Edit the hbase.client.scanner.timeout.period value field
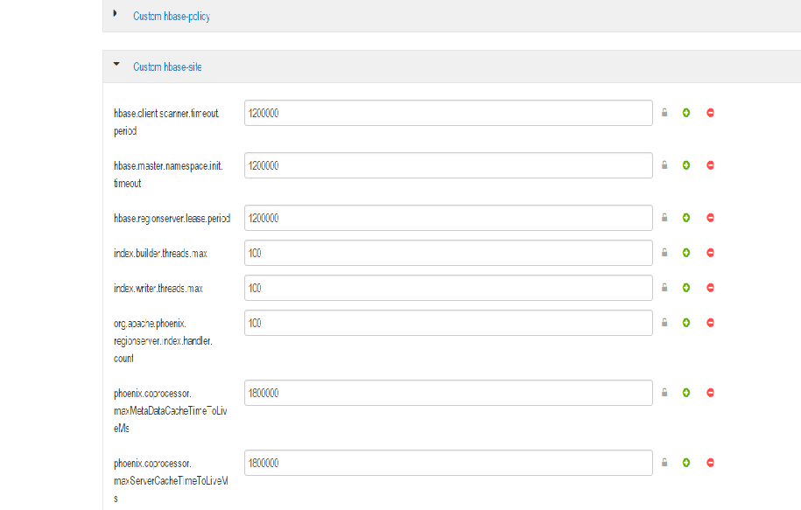 pyautogui.click(x=447, y=113)
